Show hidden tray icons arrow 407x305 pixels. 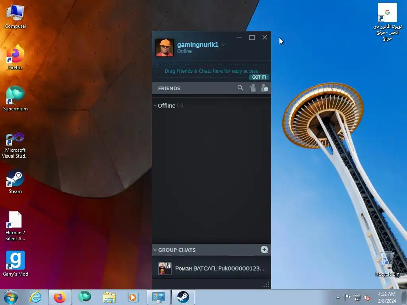(x=338, y=297)
